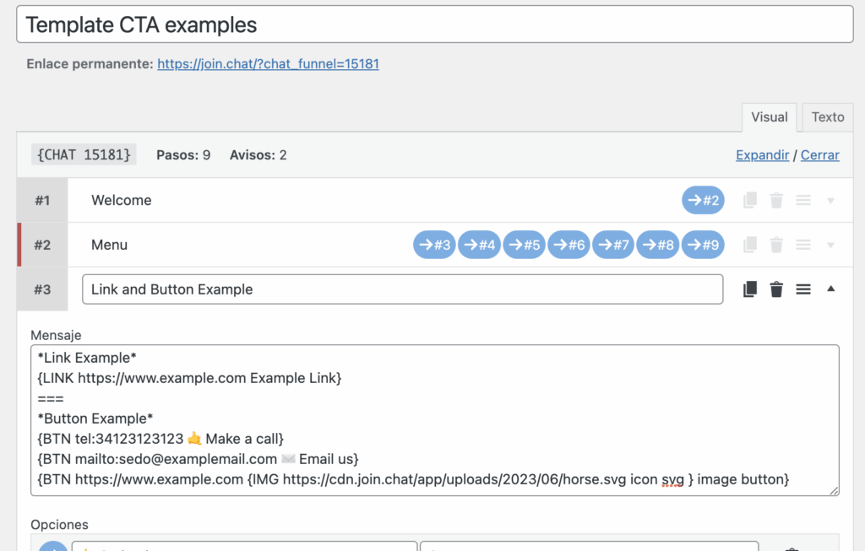Click the →#2 jump badge on Welcome

(703, 200)
